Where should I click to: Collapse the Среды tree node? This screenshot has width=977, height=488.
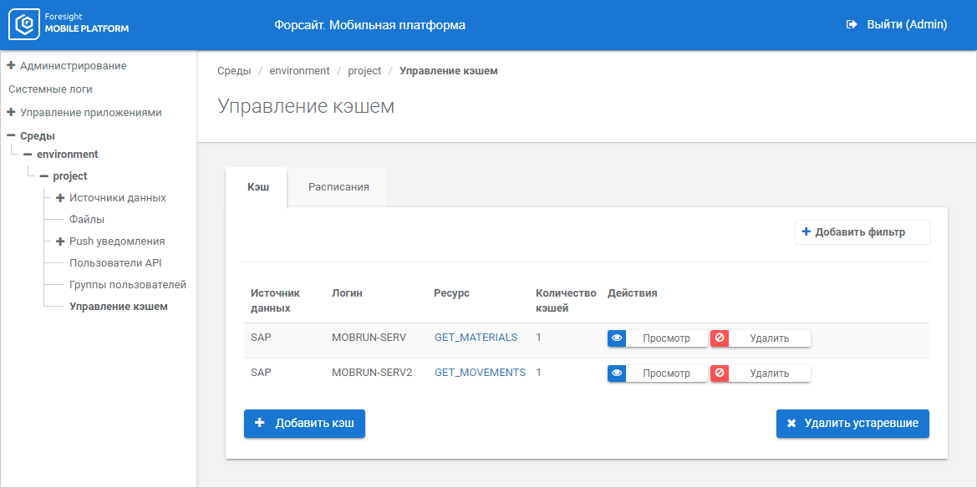point(11,135)
